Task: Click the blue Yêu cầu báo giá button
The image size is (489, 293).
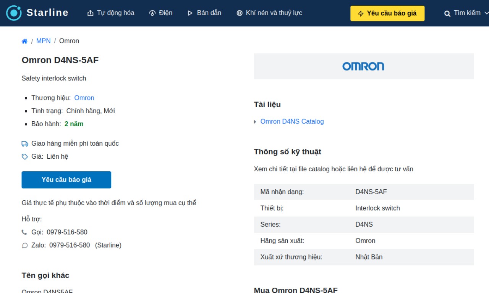Action: tap(66, 180)
